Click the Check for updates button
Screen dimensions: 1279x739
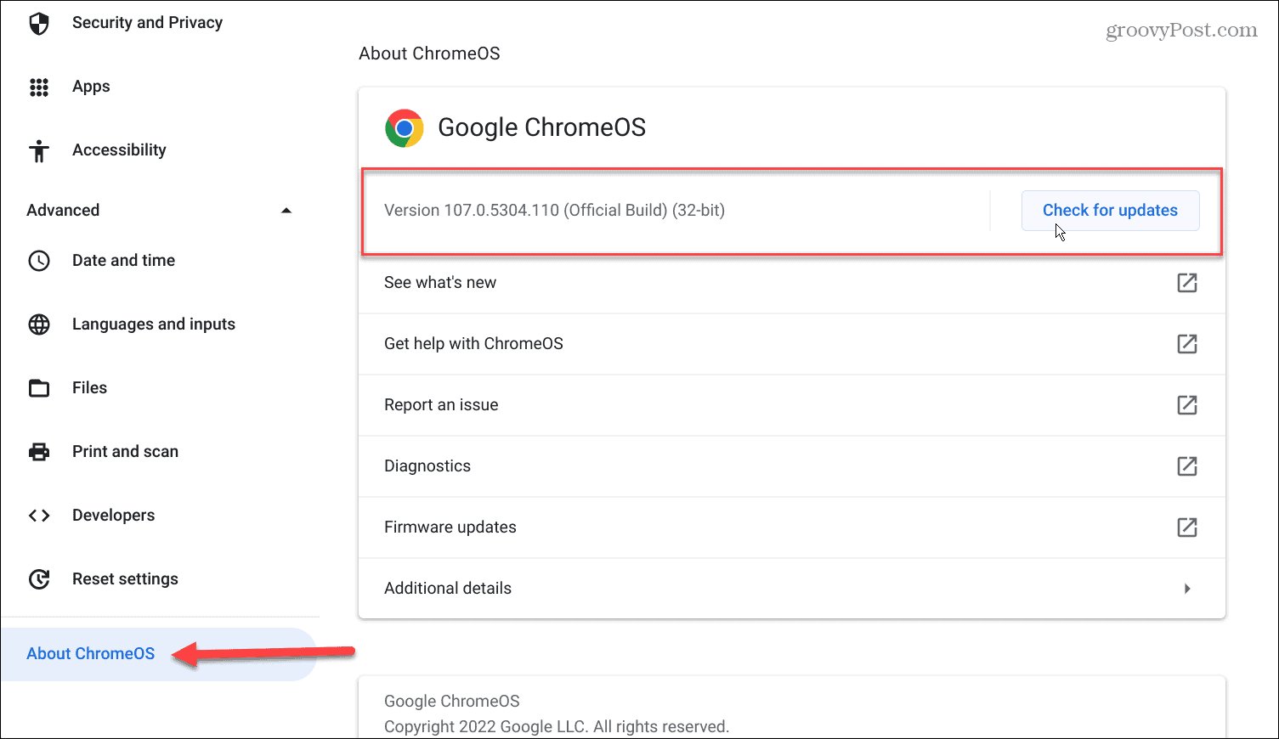(x=1110, y=210)
